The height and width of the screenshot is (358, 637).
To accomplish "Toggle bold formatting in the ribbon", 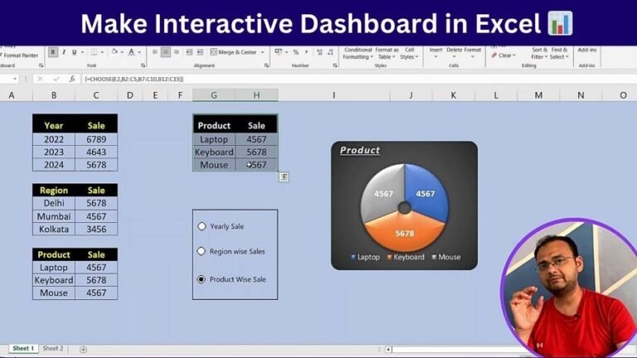I will [x=53, y=52].
